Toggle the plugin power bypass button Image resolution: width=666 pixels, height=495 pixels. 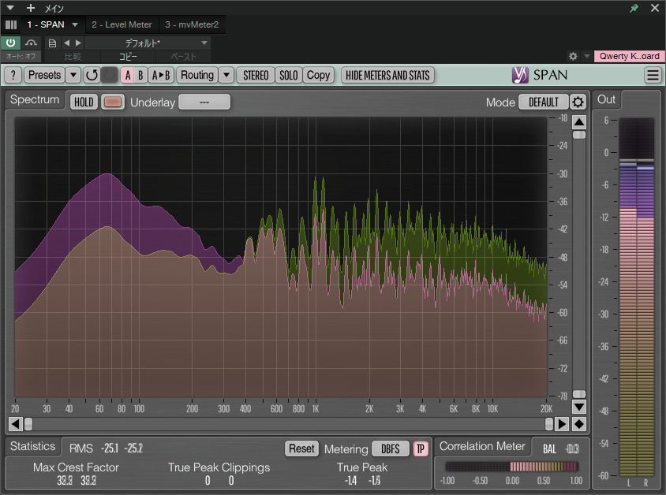tap(10, 43)
